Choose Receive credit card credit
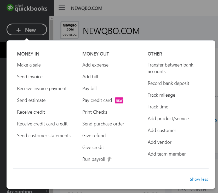218x193 pixels. (x=42, y=124)
